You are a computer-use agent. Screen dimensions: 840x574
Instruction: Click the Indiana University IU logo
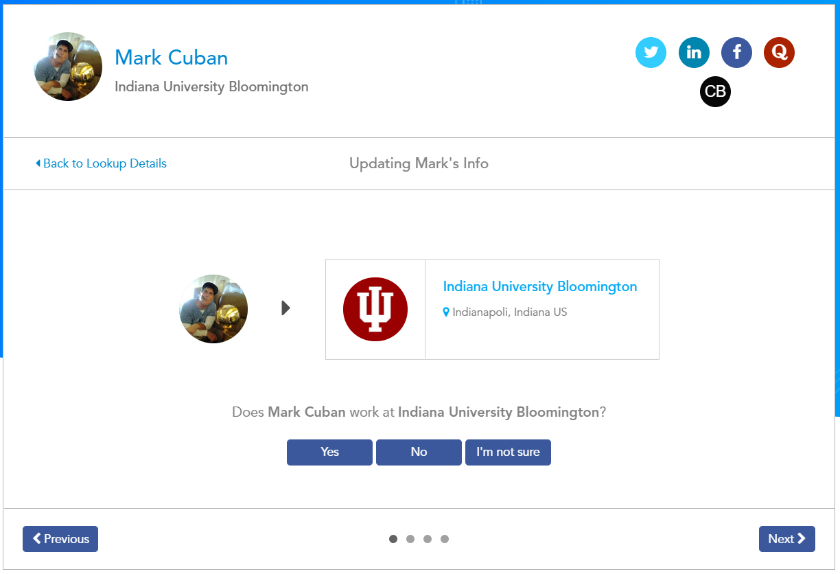375,309
